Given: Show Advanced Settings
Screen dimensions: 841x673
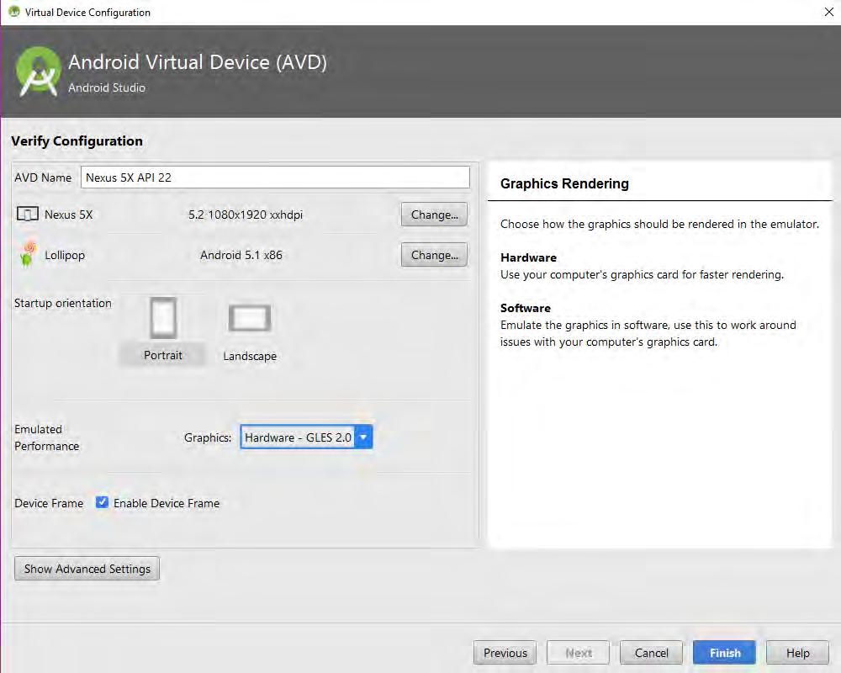Looking at the screenshot, I should tap(87, 569).
